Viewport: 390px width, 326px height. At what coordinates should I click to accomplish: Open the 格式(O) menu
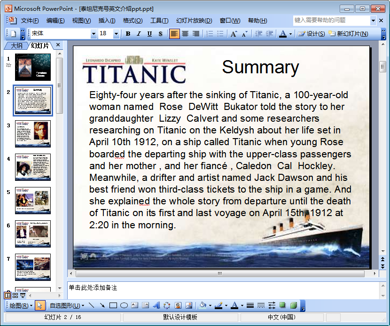coord(133,21)
